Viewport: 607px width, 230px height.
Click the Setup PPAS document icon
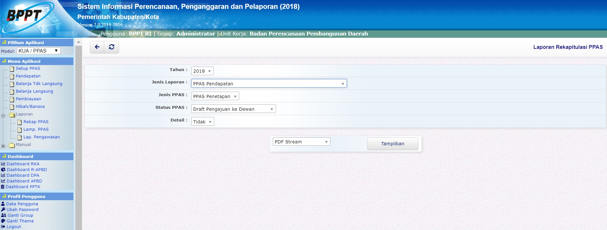click(x=12, y=69)
